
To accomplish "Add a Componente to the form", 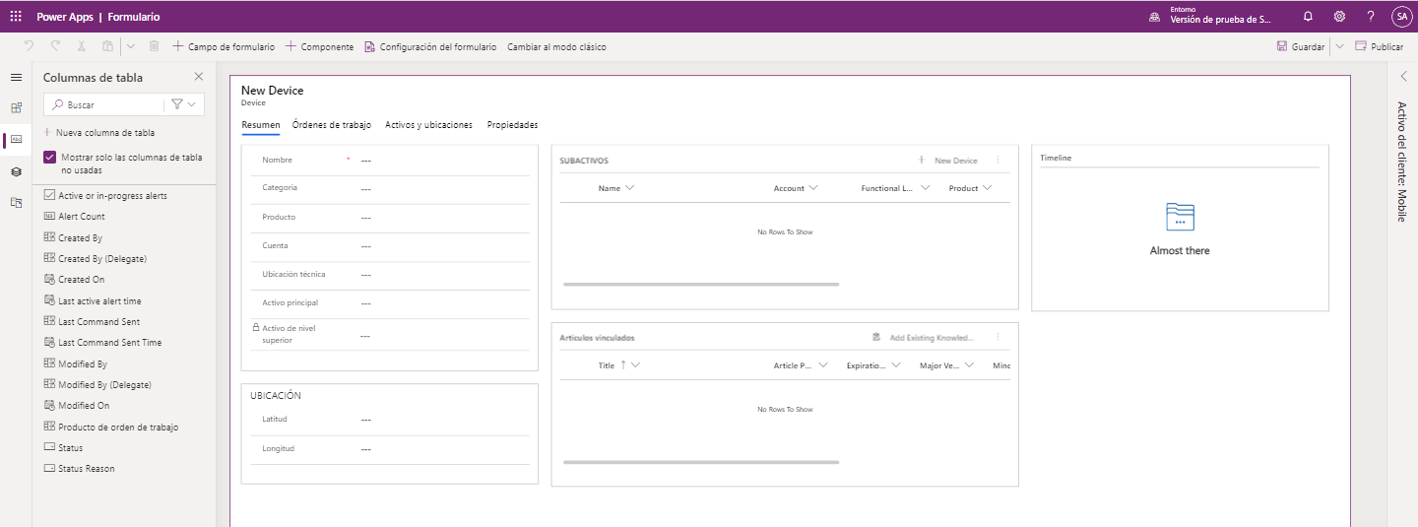I will click(x=319, y=46).
